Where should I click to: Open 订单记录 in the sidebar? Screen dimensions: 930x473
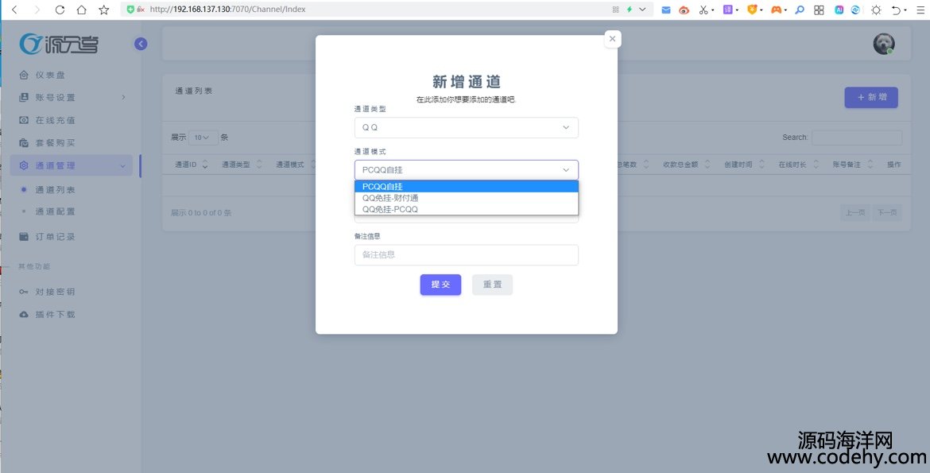[x=55, y=237]
